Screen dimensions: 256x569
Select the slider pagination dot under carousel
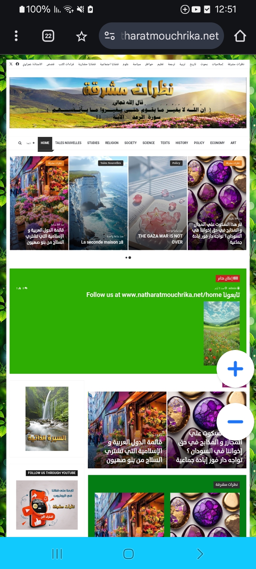coord(128,257)
